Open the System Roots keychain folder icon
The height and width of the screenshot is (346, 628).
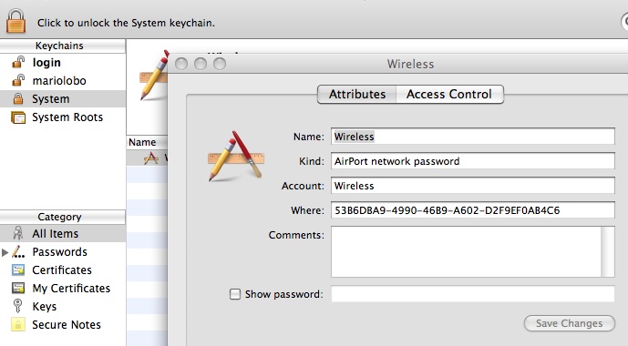tap(18, 117)
